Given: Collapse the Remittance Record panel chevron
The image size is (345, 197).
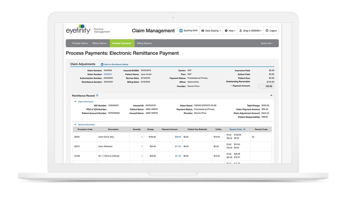Looking at the screenshot, I should tap(271, 96).
